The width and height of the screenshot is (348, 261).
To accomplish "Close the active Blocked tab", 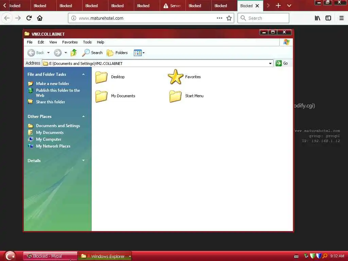I will tap(257, 6).
